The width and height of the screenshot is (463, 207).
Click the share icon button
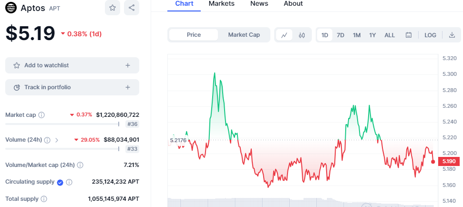click(x=132, y=8)
